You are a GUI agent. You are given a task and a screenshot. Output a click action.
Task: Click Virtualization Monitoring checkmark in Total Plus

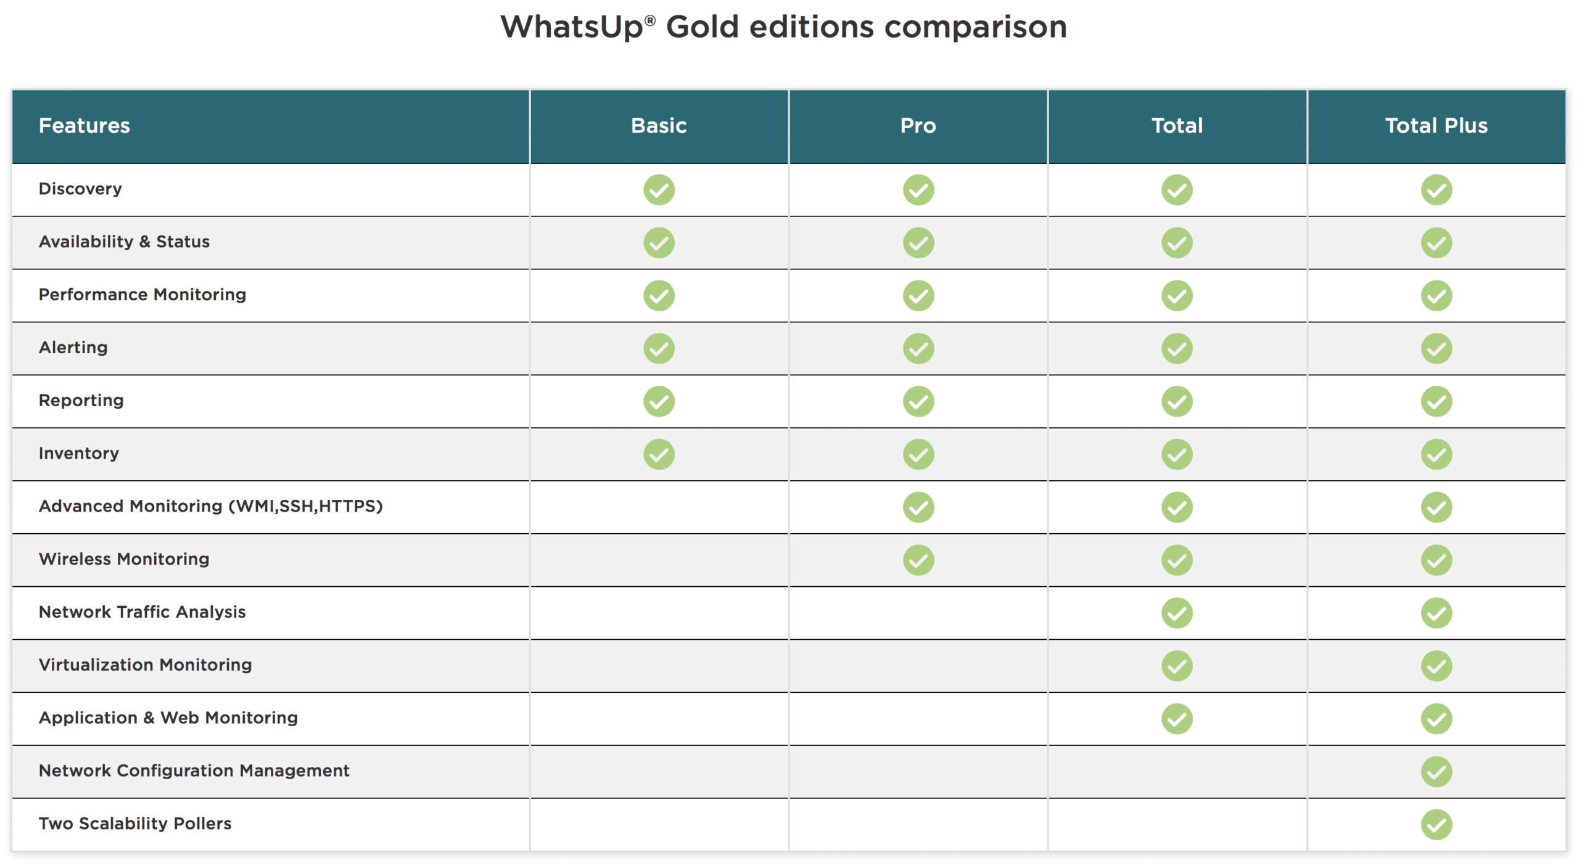point(1436,666)
